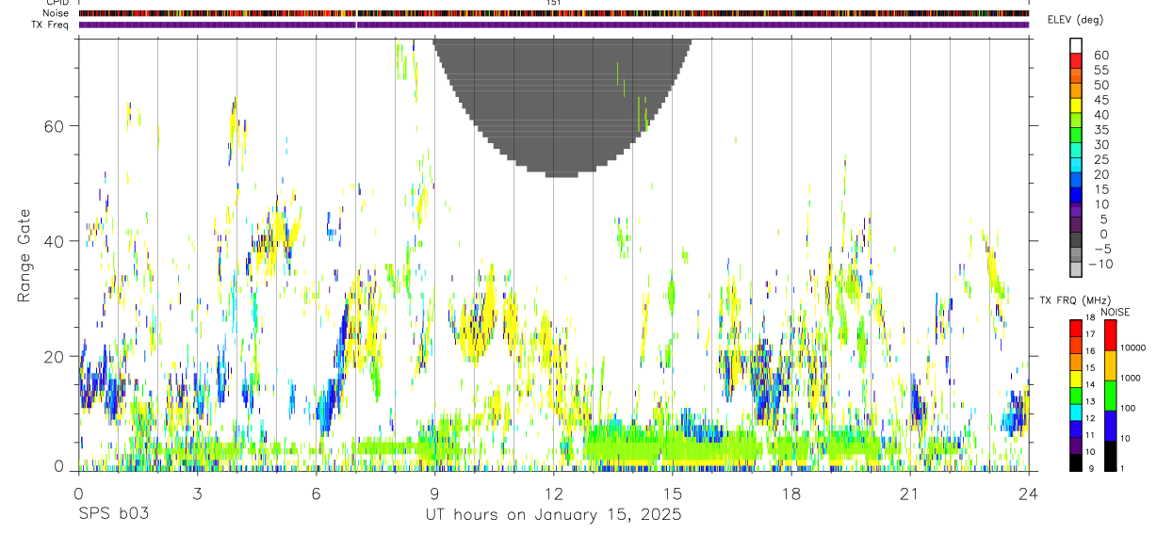This screenshot has height=534, width=1157.
Task: Click the '20' tick on the Range Gate axis
Action: coord(55,356)
